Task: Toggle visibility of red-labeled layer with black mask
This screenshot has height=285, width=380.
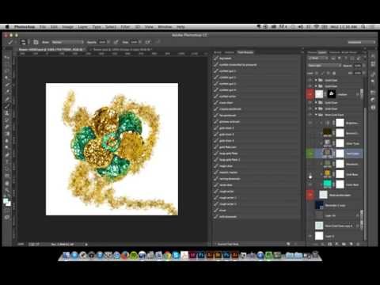Action: pyautogui.click(x=310, y=94)
